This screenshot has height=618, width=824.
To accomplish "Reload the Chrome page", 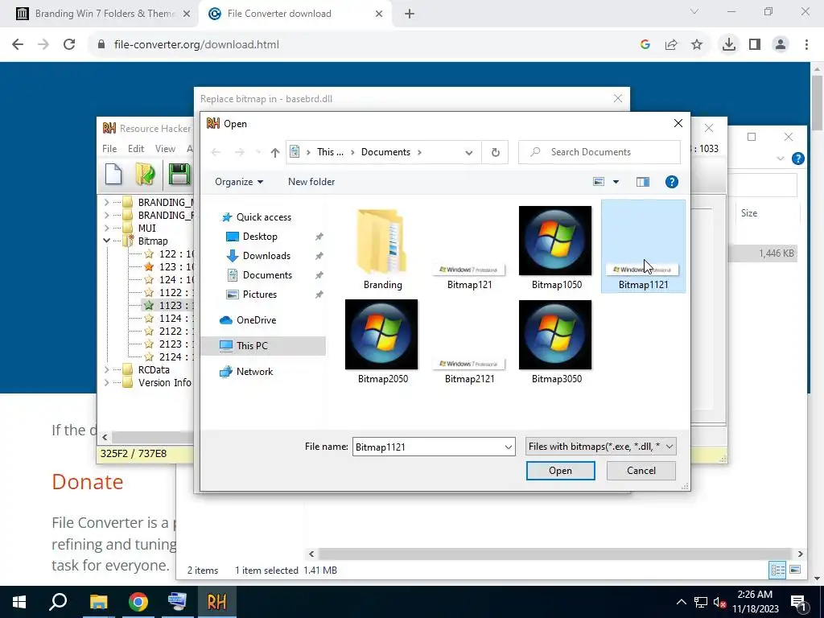I will [69, 45].
